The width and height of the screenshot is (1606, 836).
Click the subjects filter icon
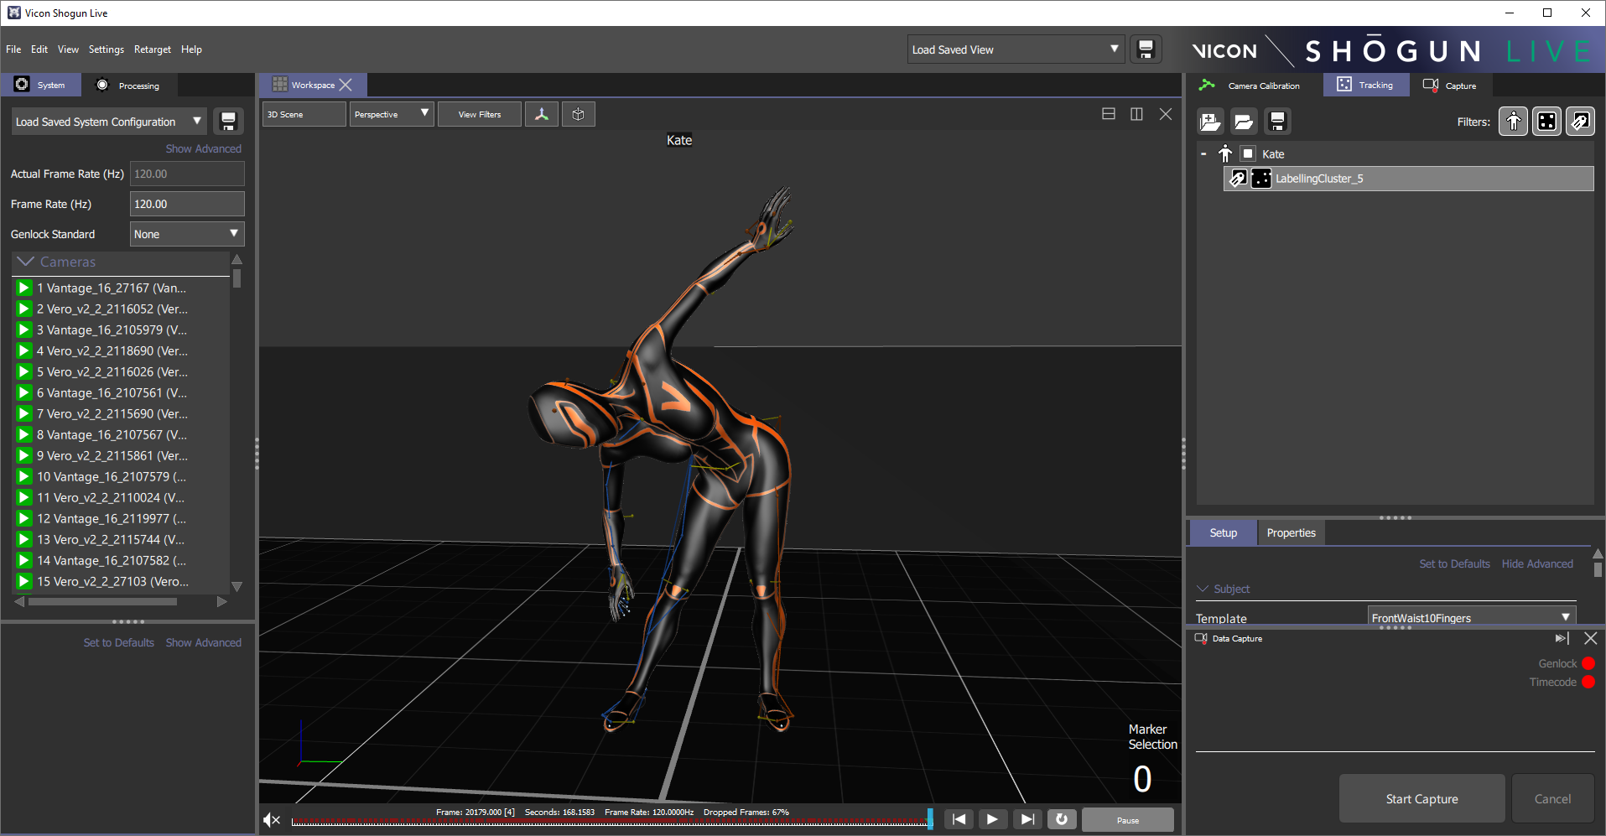1513,122
